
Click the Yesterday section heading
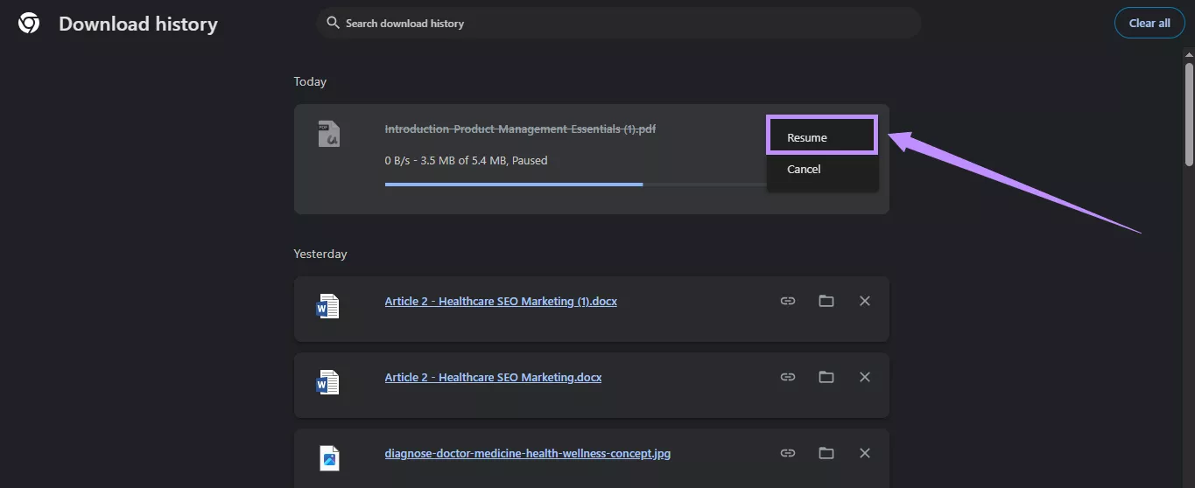[320, 254]
